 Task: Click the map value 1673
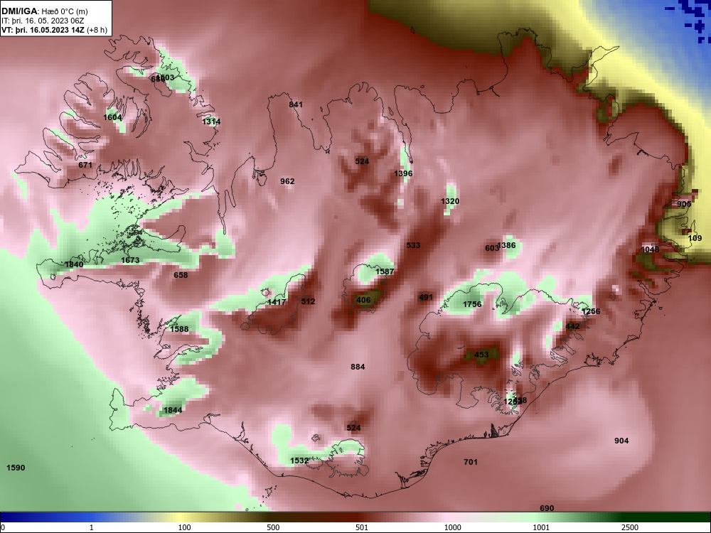[130, 260]
